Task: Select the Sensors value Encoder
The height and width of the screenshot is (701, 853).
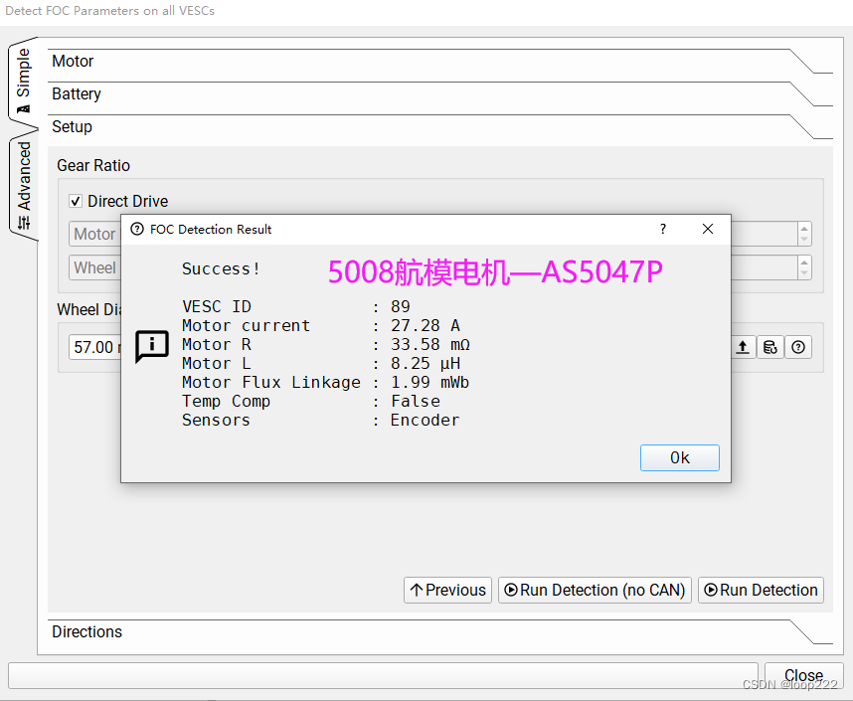Action: (425, 421)
